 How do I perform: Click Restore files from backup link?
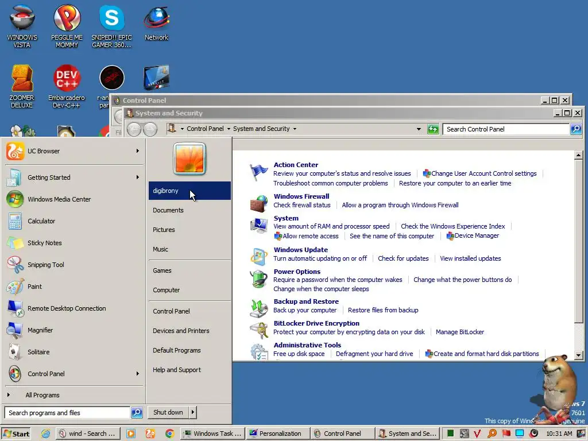[x=383, y=310]
